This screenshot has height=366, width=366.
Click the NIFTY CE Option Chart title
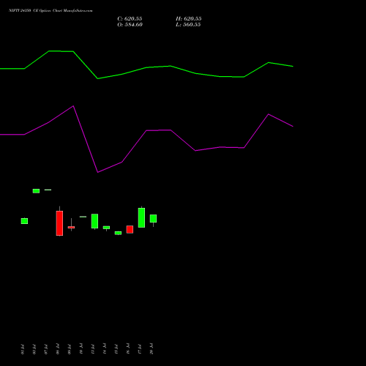point(51,11)
